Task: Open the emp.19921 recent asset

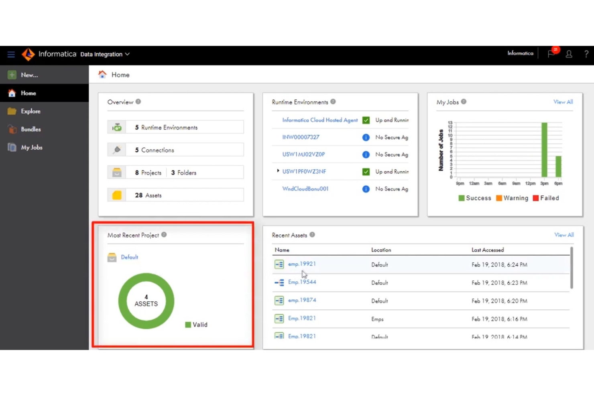Action: pyautogui.click(x=302, y=264)
